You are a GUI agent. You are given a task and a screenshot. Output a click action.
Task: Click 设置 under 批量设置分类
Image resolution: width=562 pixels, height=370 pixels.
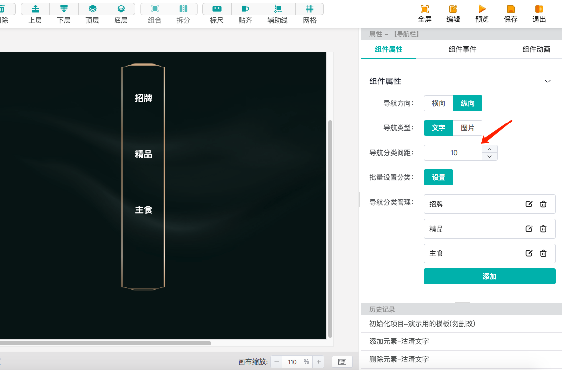(x=438, y=177)
